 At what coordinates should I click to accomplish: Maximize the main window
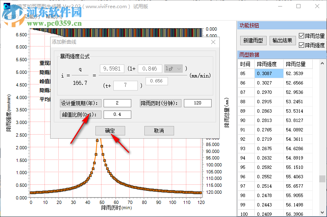click(x=298, y=6)
